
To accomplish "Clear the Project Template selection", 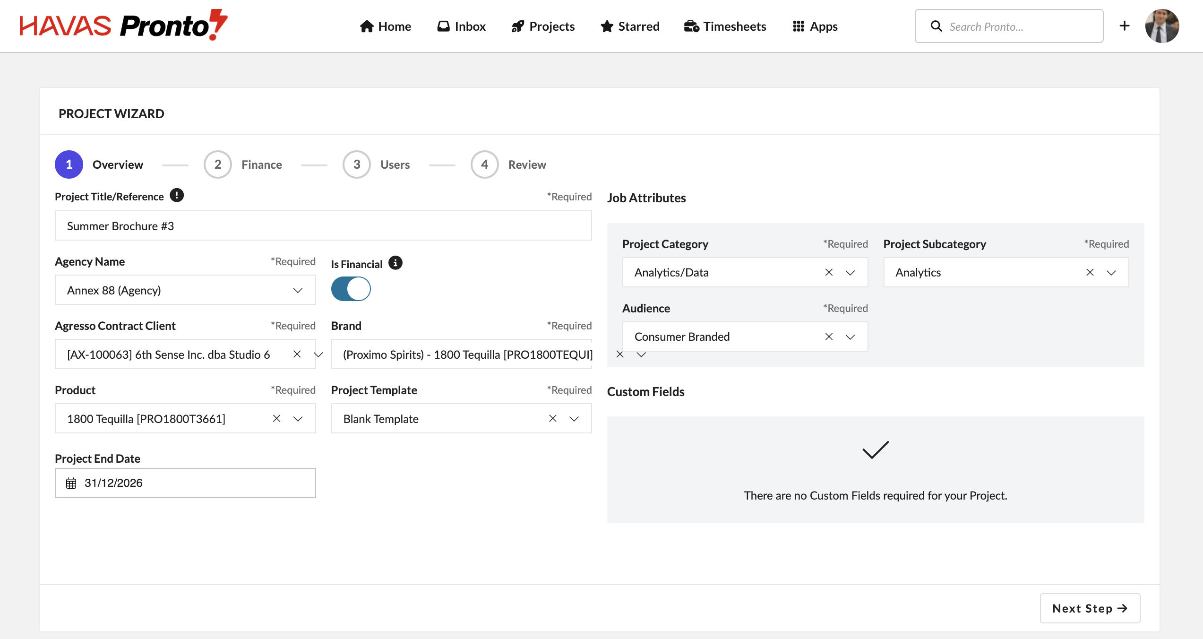I will click(x=552, y=418).
